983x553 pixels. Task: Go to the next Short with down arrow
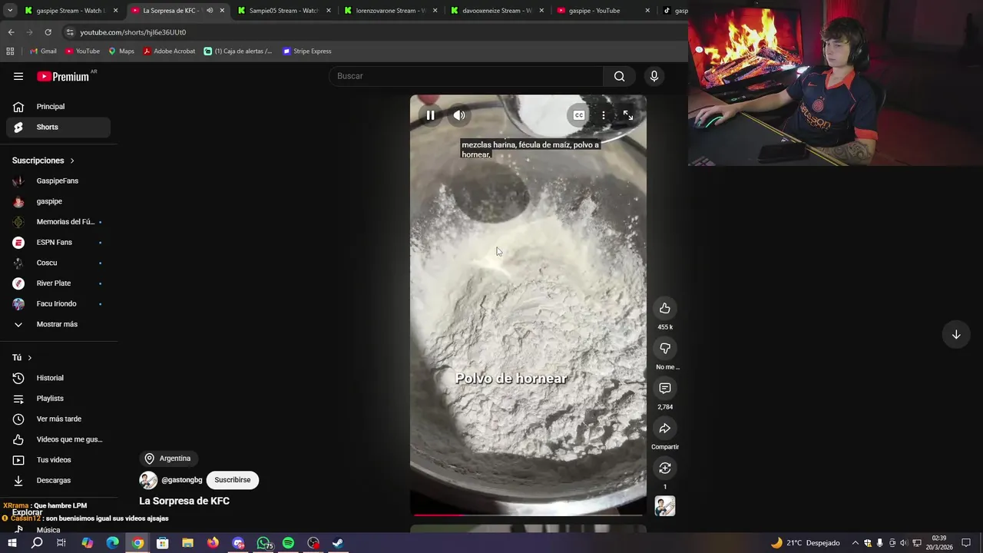pyautogui.click(x=956, y=335)
